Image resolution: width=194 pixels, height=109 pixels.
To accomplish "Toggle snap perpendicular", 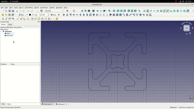I will pos(171,11).
